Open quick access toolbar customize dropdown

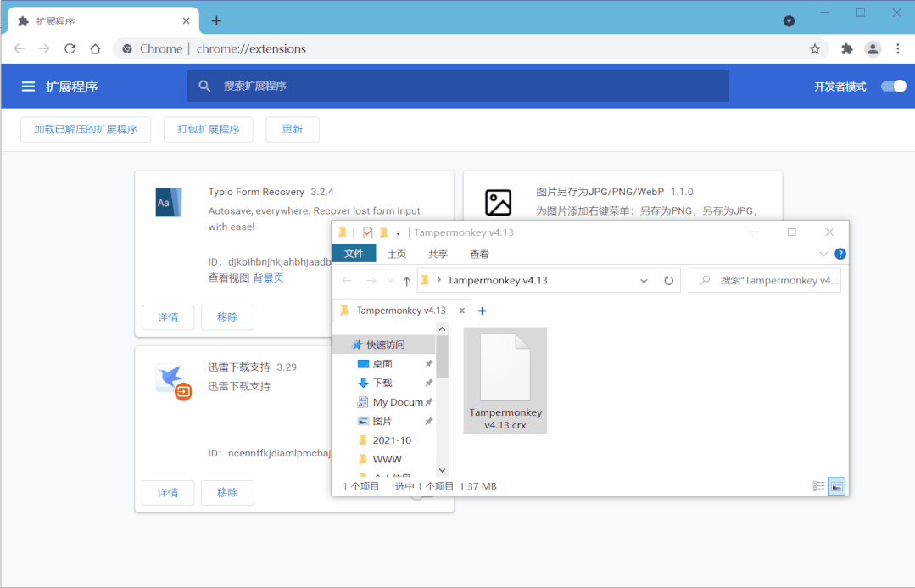pos(398,233)
